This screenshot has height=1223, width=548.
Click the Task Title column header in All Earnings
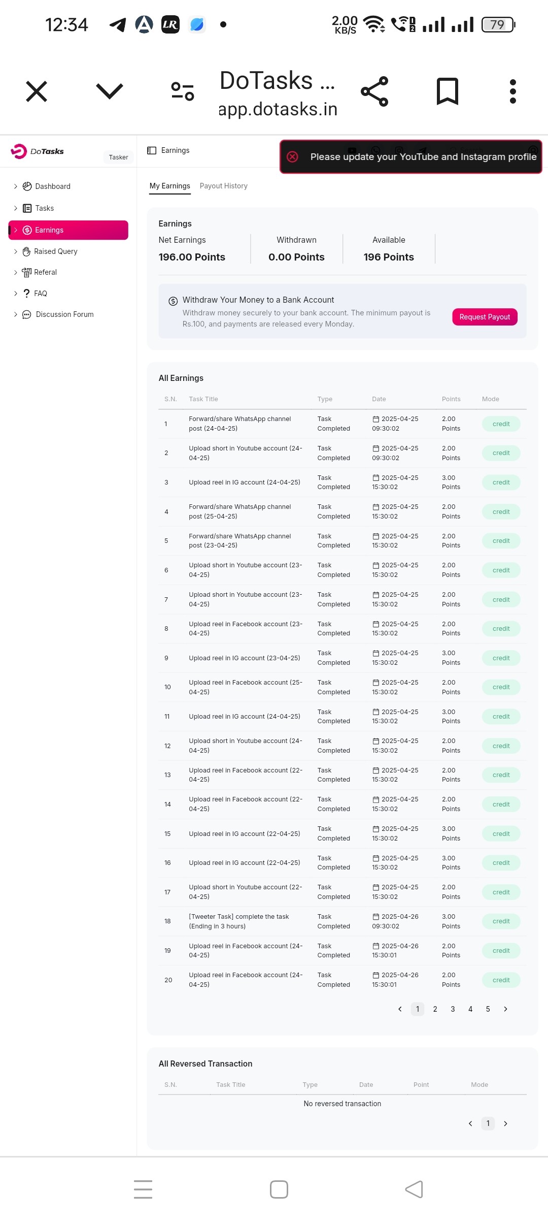203,399
